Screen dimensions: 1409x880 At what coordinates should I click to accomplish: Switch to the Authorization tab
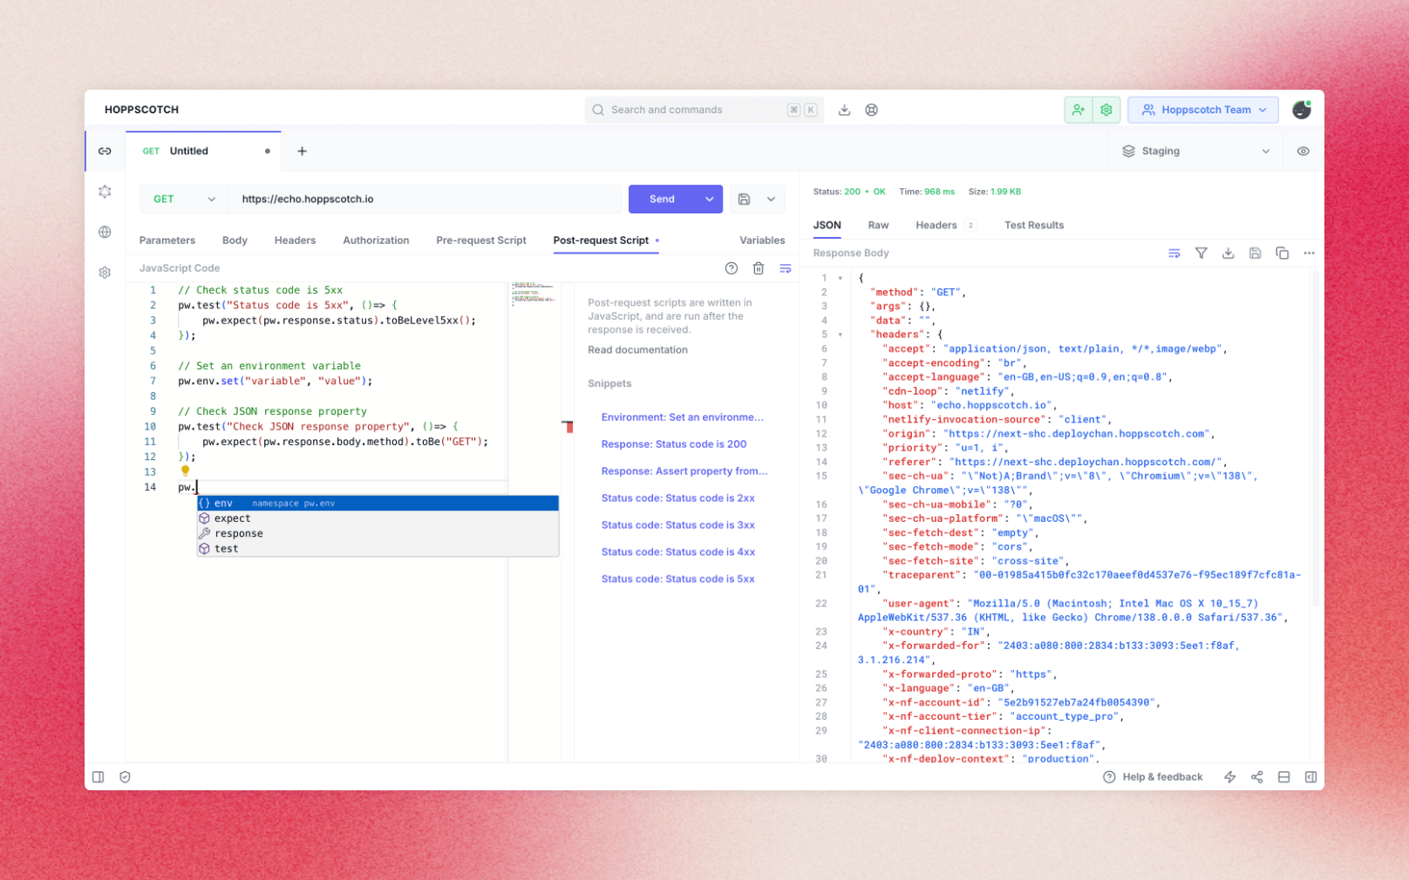(x=376, y=240)
